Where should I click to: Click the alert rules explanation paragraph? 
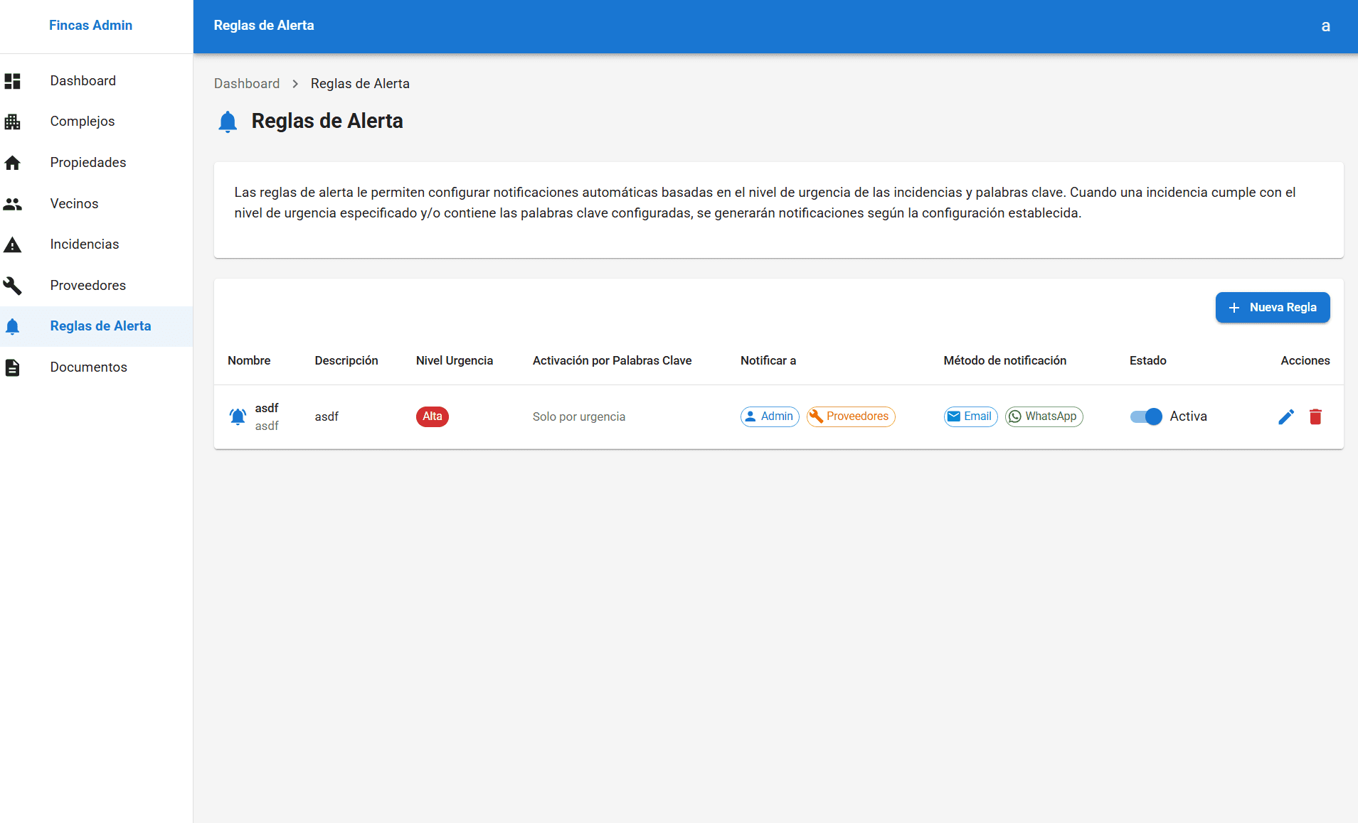pos(765,203)
